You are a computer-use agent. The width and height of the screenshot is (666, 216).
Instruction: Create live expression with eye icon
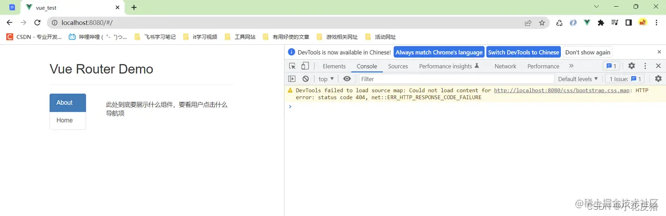(347, 79)
